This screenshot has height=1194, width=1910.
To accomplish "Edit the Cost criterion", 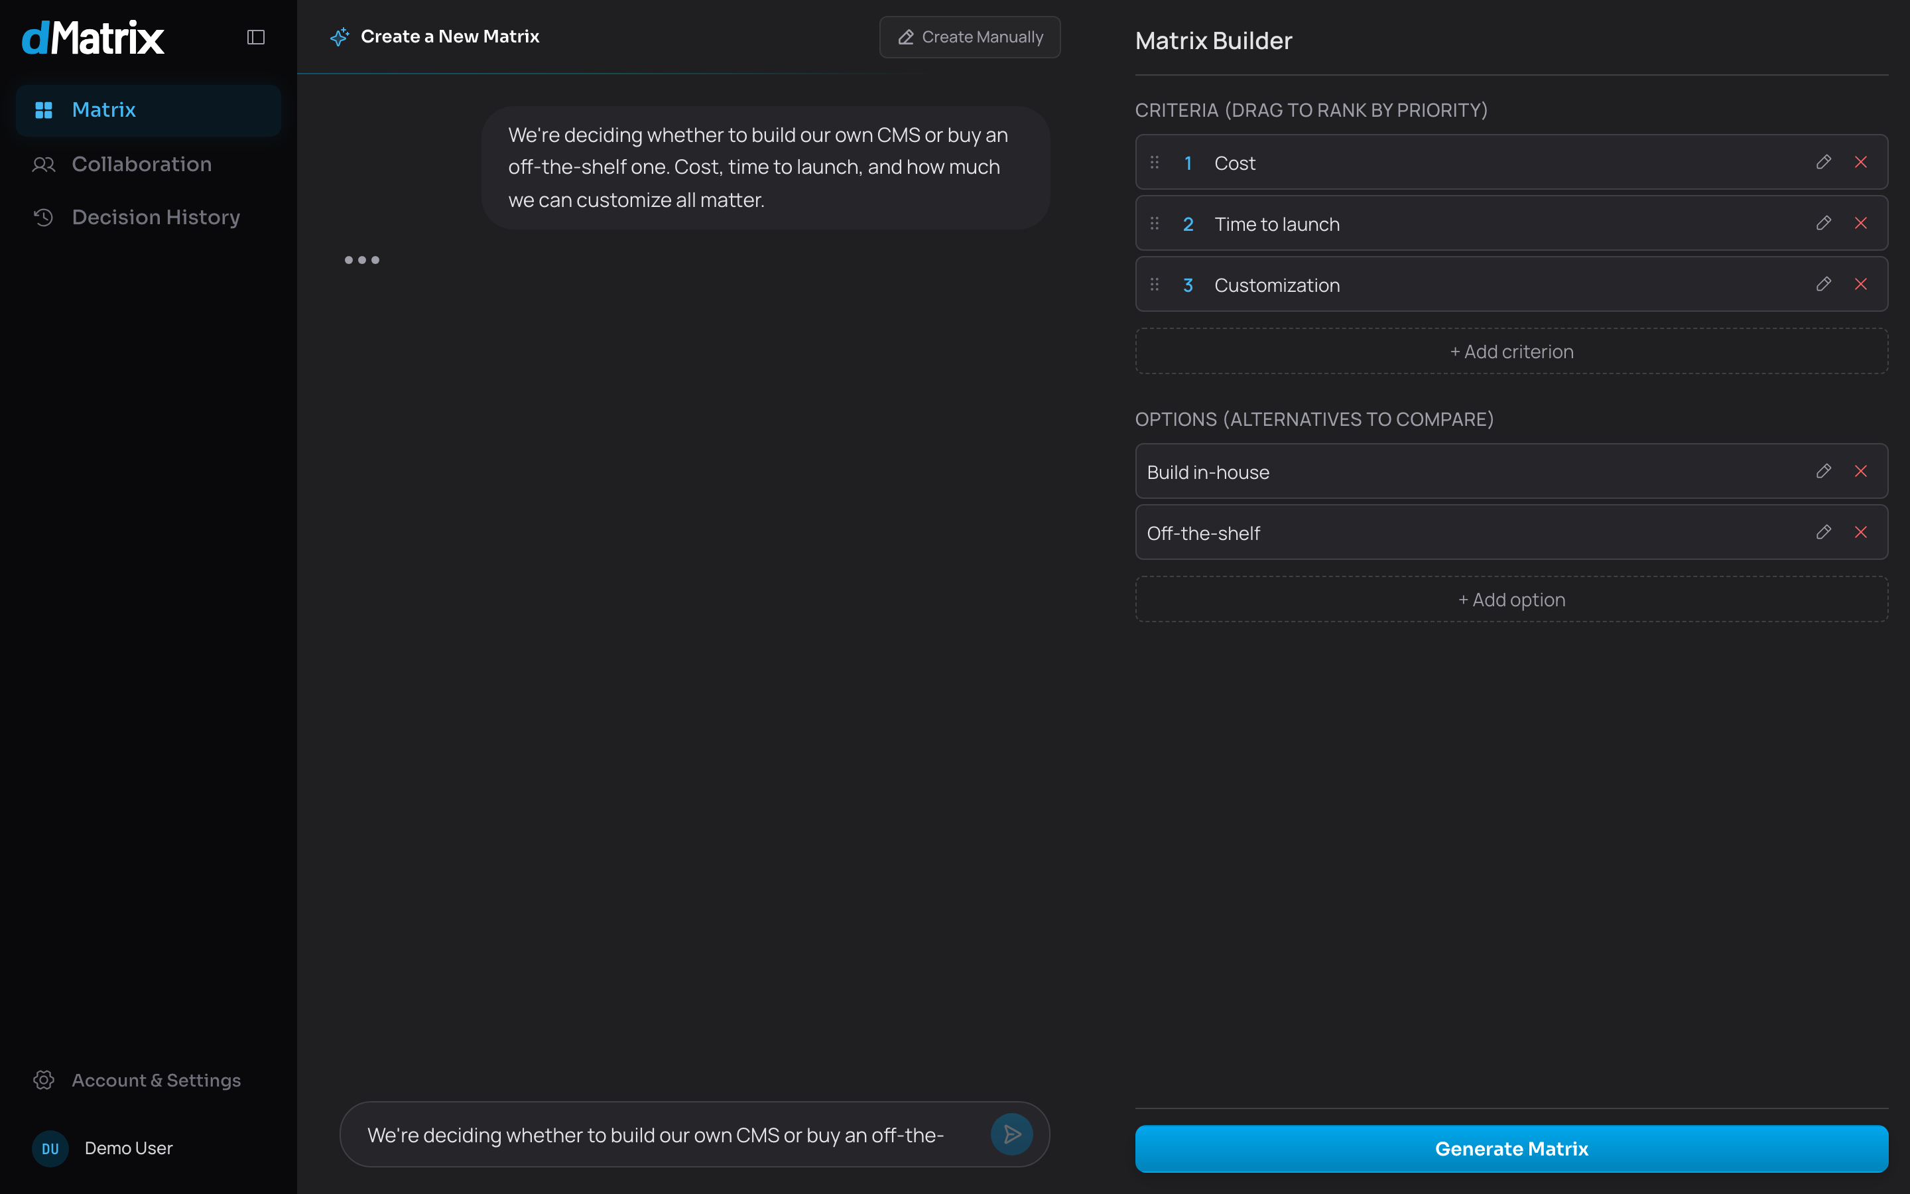I will pyautogui.click(x=1823, y=162).
